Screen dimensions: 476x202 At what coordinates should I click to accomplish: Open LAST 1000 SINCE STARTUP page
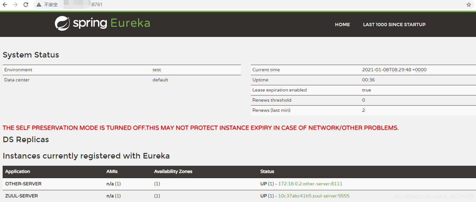click(394, 25)
